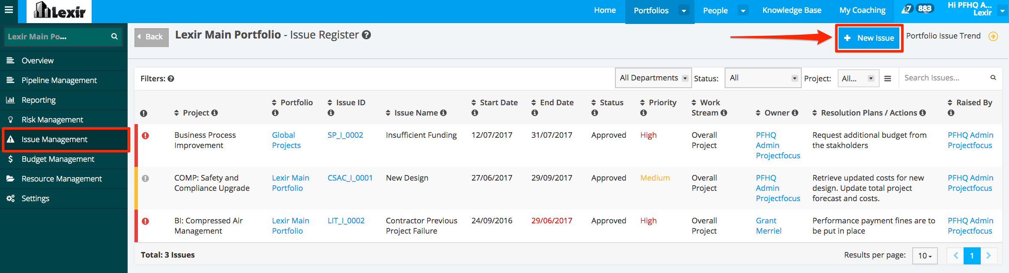Click the 'Insufficient Funding' issue name
The height and width of the screenshot is (273, 1009).
click(x=421, y=135)
